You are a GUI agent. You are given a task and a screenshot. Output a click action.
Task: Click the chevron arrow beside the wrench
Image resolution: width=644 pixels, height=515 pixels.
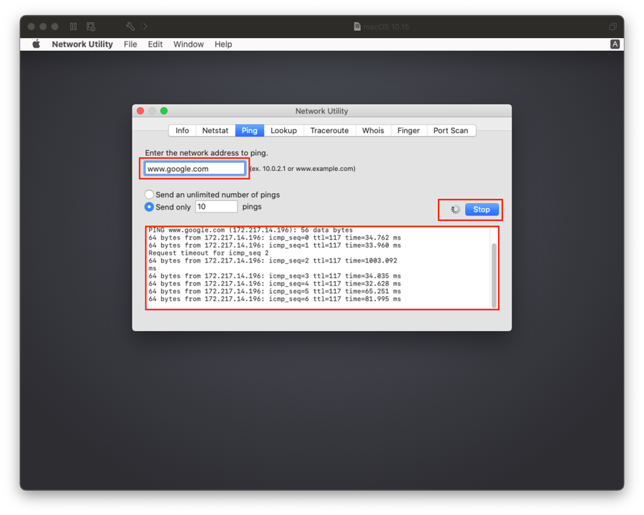[145, 26]
